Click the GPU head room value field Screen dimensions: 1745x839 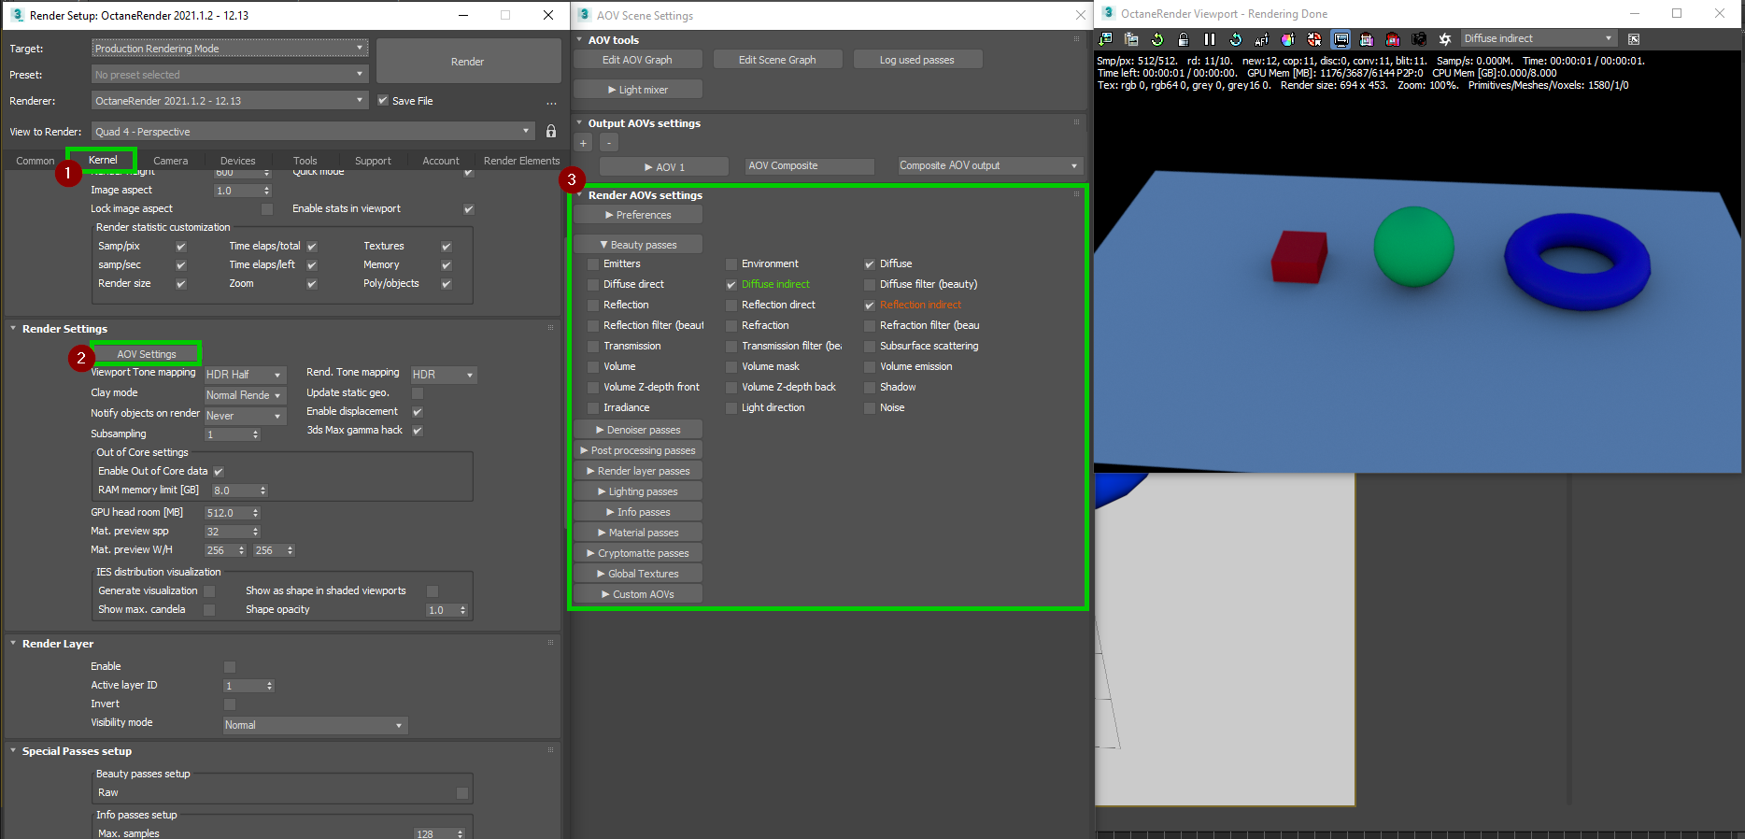pyautogui.click(x=227, y=513)
